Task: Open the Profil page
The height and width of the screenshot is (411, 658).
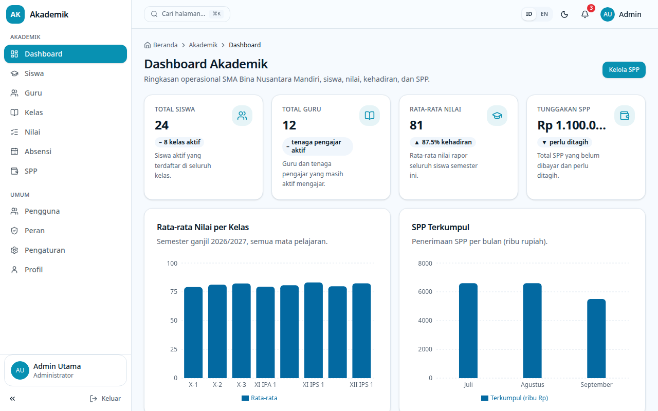Action: (x=65, y=270)
